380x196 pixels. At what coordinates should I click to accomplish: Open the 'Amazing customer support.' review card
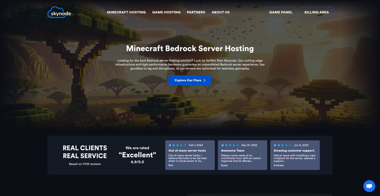pyautogui.click(x=295, y=155)
